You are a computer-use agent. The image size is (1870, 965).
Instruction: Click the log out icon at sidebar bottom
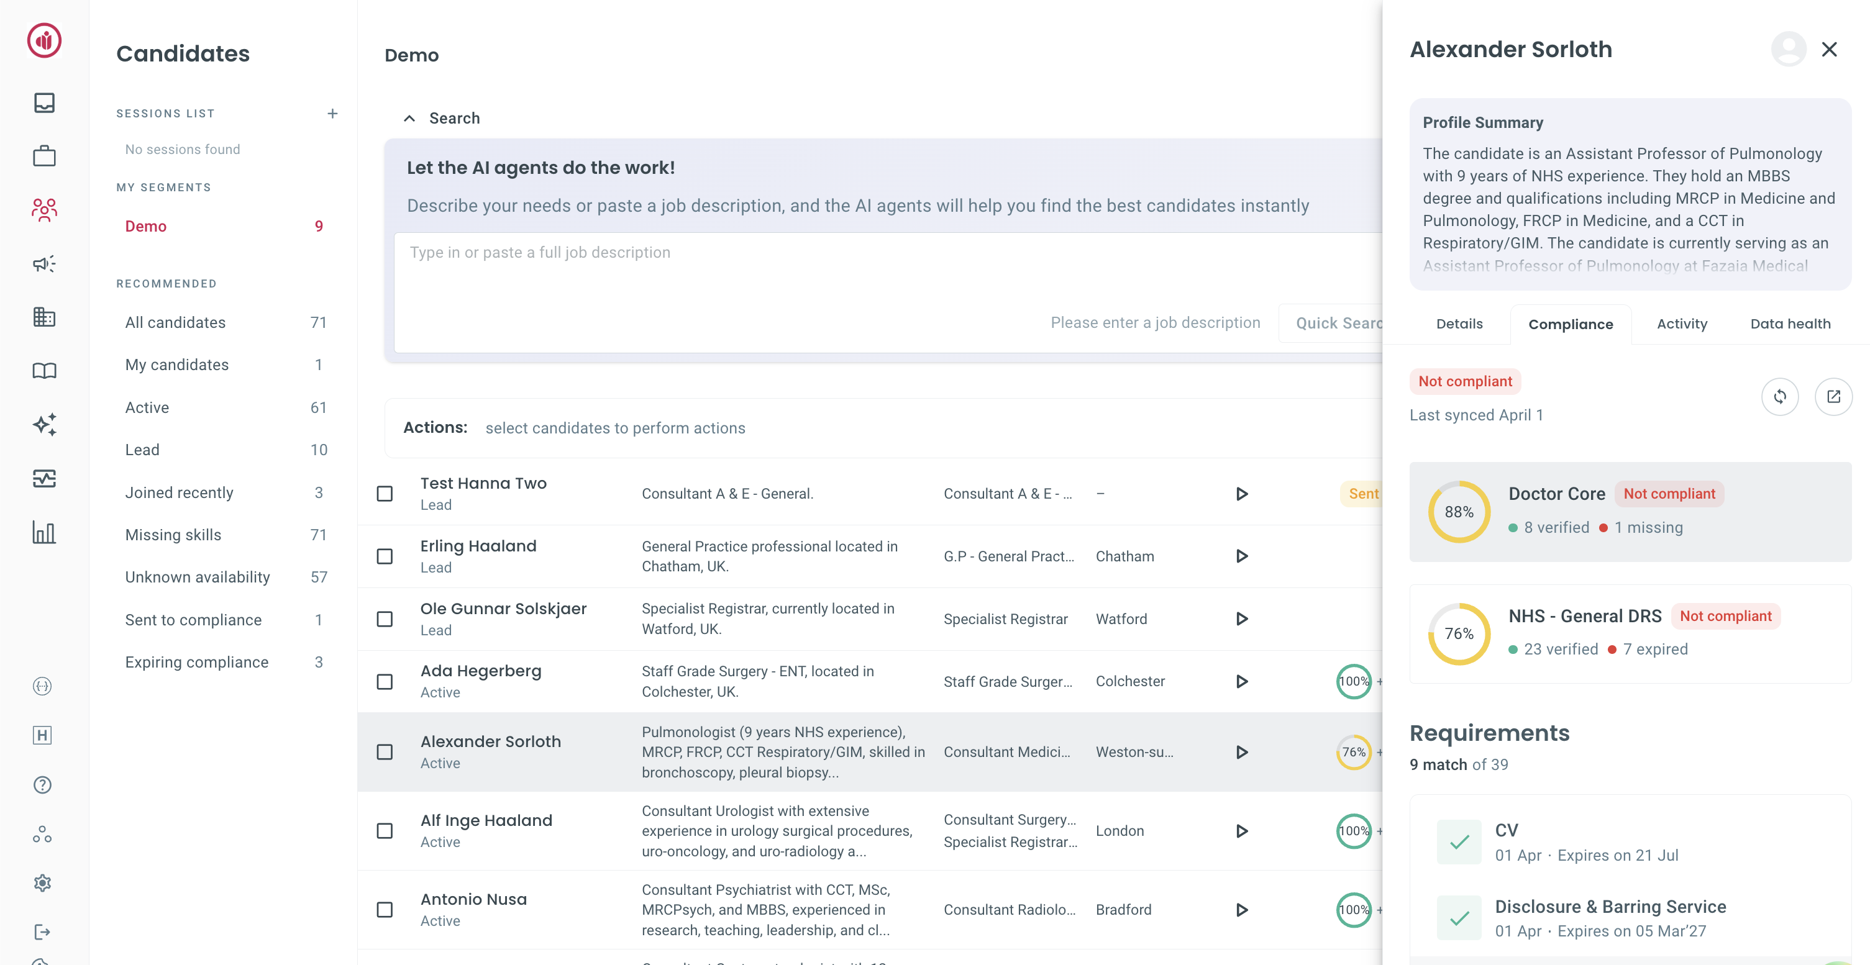(42, 931)
